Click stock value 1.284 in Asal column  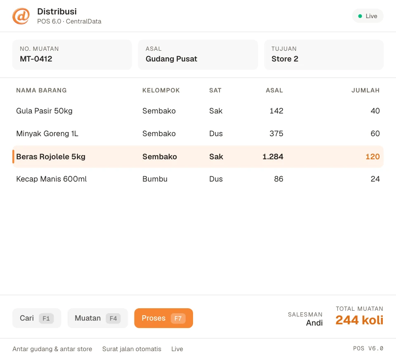(273, 156)
